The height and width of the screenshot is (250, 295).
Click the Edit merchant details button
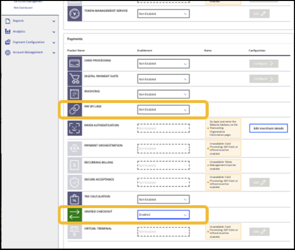(x=268, y=128)
